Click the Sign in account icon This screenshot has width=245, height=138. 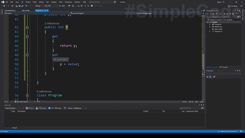(x=224, y=2)
